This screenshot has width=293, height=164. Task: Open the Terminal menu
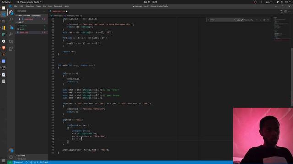point(58,6)
